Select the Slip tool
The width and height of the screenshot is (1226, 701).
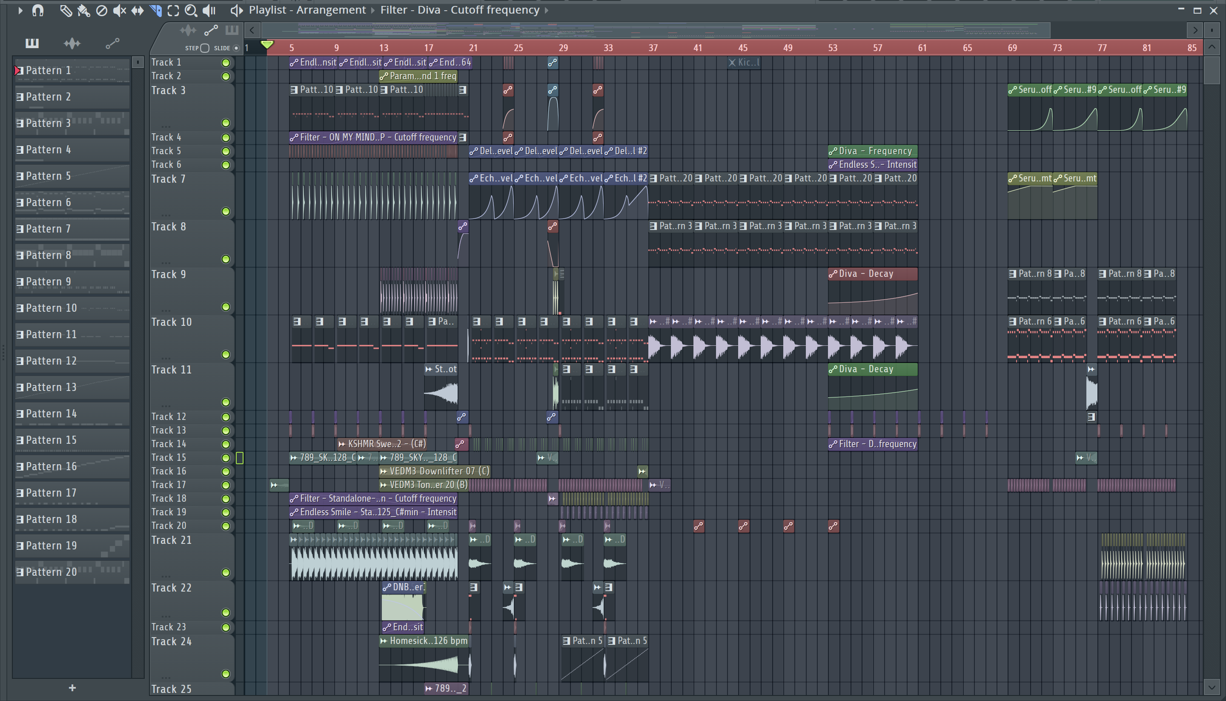pos(137,10)
